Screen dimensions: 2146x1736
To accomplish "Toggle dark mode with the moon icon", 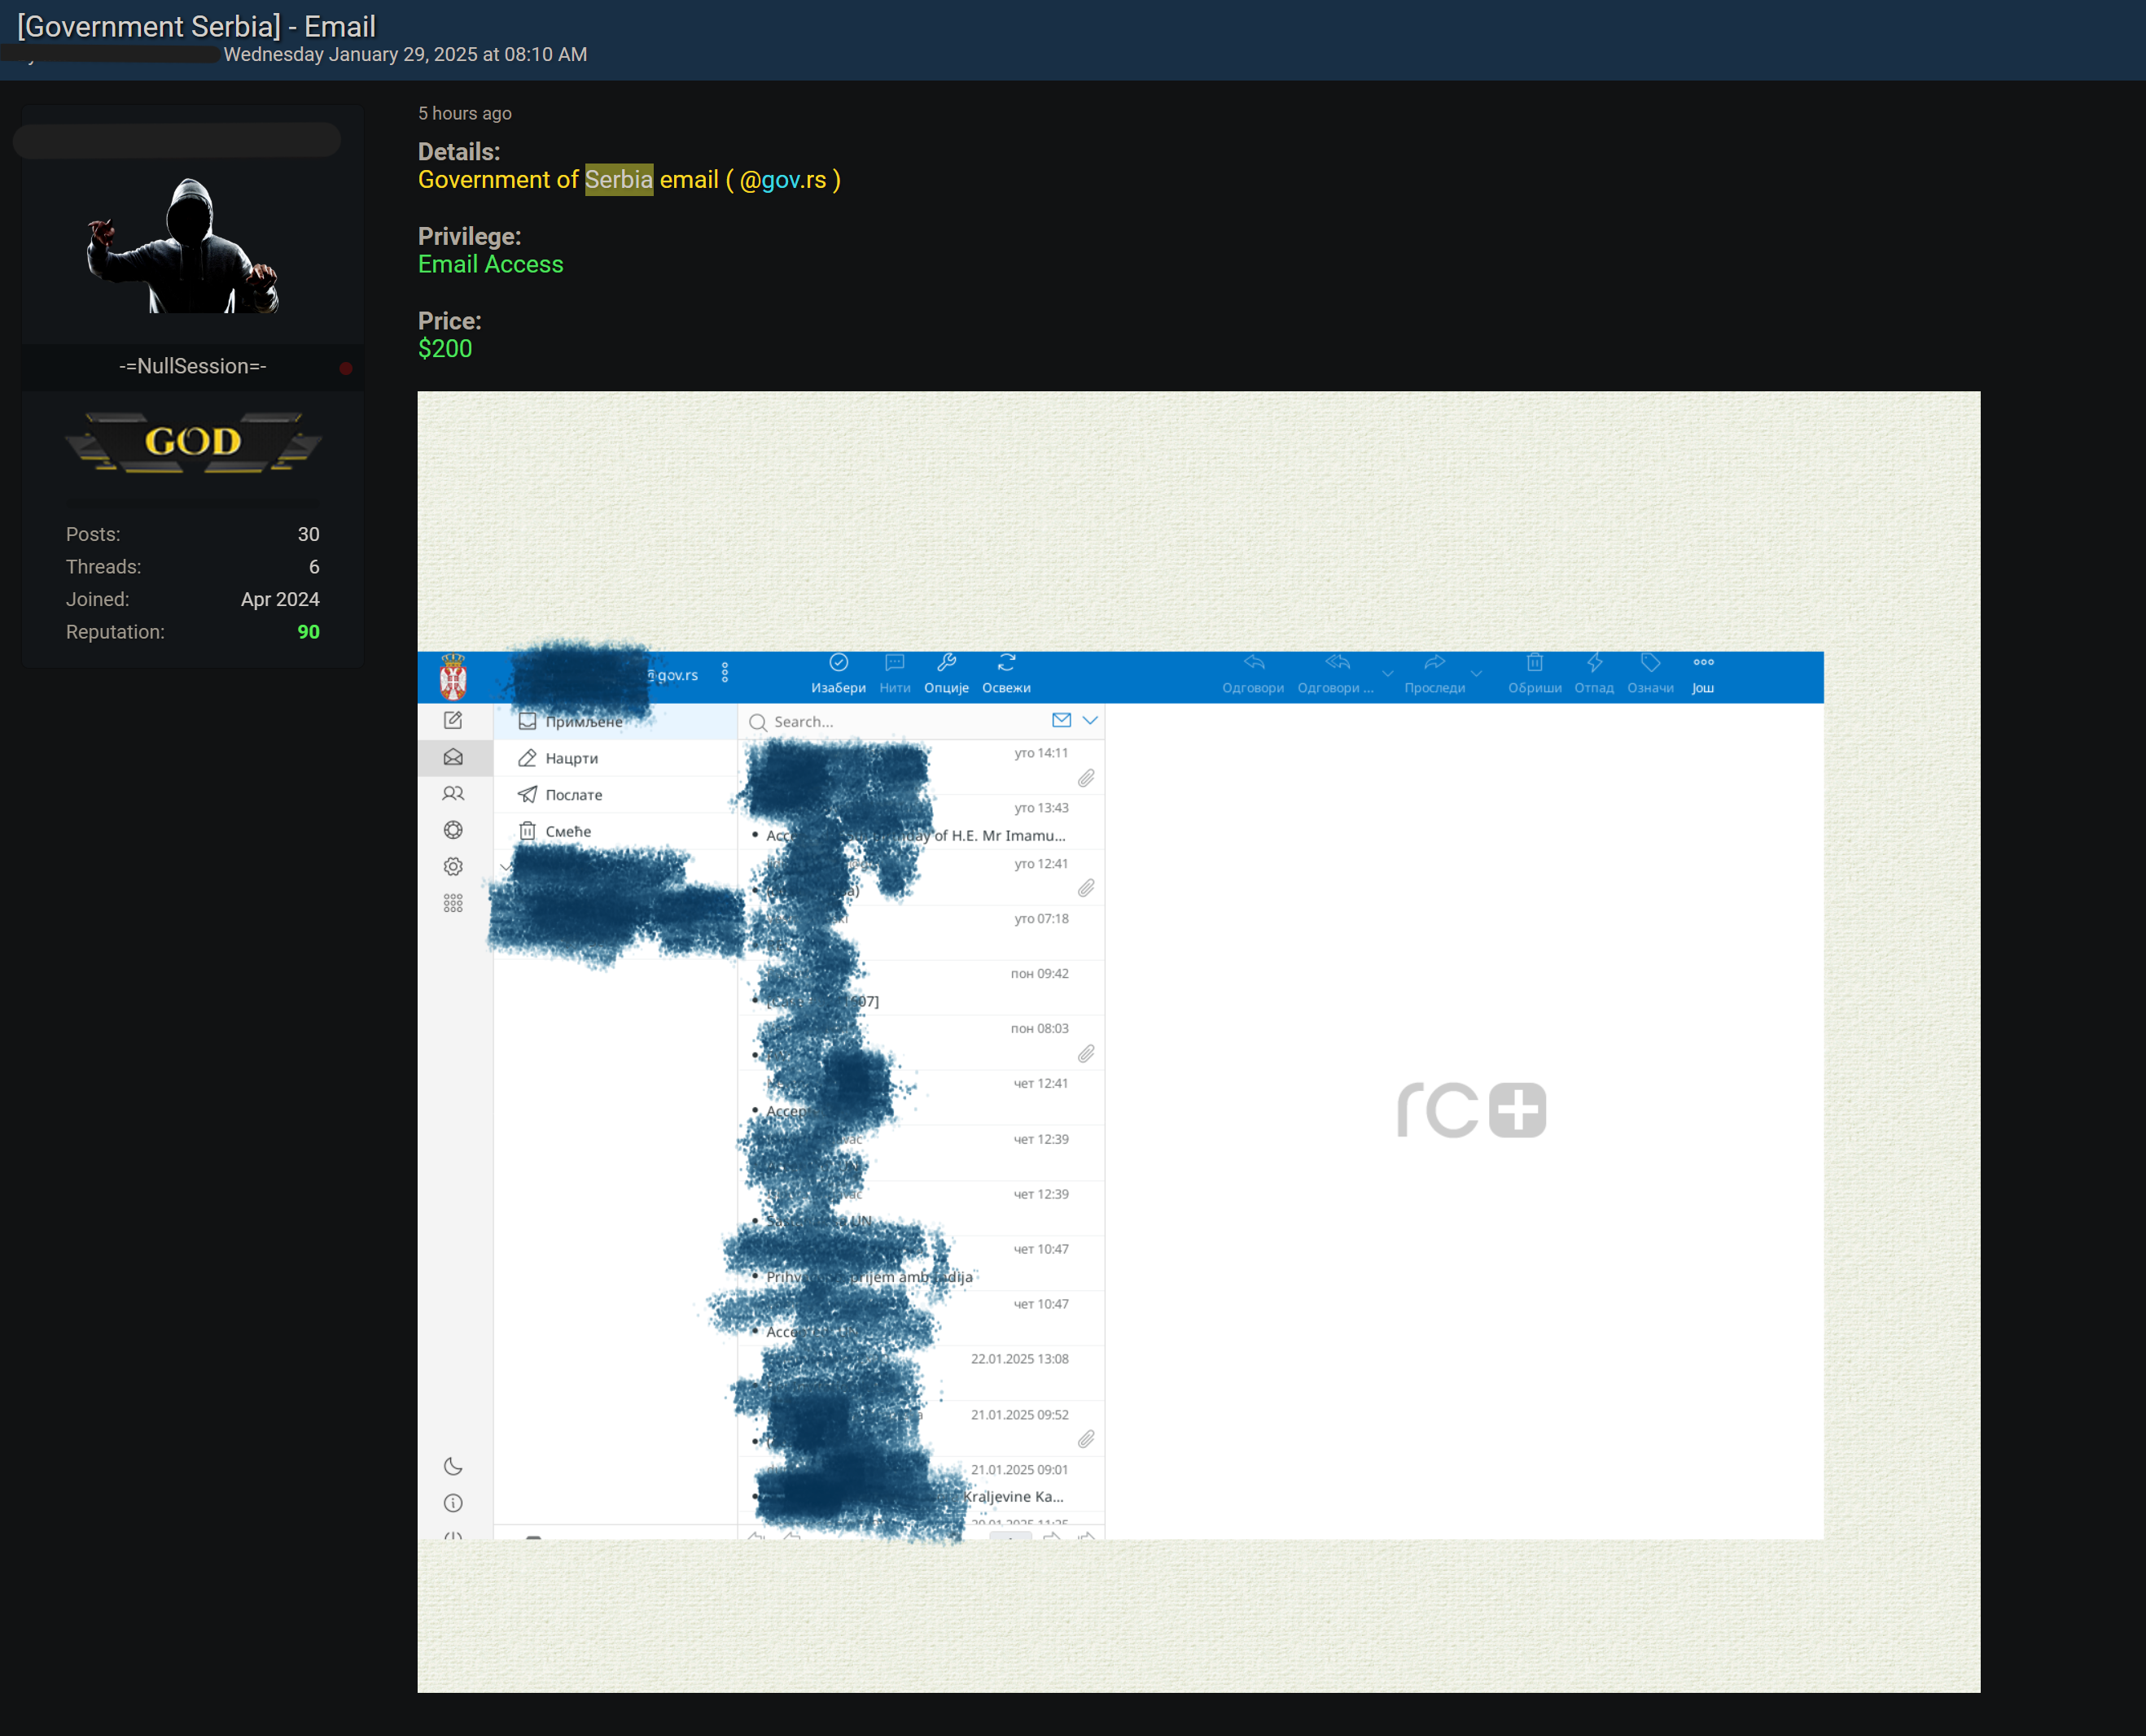I will (453, 1466).
